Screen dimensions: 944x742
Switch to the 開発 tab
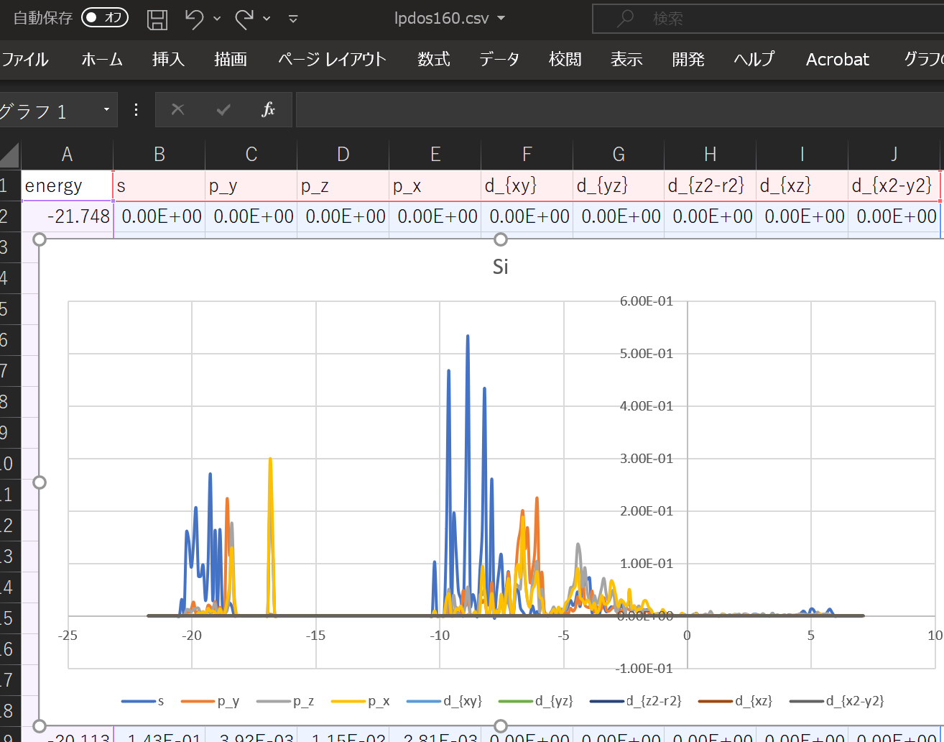pyautogui.click(x=688, y=59)
